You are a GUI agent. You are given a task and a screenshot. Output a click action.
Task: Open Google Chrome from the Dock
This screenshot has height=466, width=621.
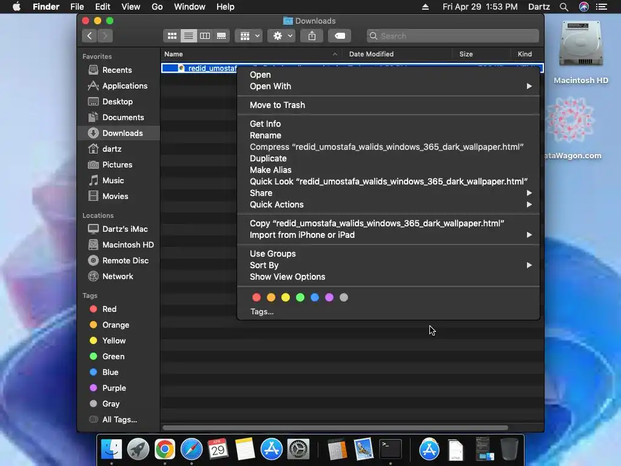point(165,450)
